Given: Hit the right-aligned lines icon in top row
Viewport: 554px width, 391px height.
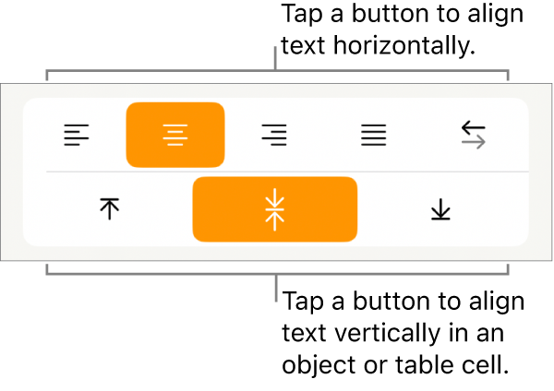Looking at the screenshot, I should [x=273, y=136].
